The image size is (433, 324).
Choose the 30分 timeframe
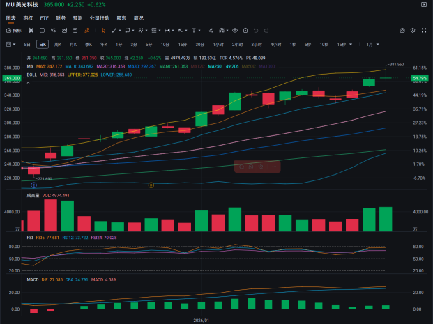pos(200,45)
